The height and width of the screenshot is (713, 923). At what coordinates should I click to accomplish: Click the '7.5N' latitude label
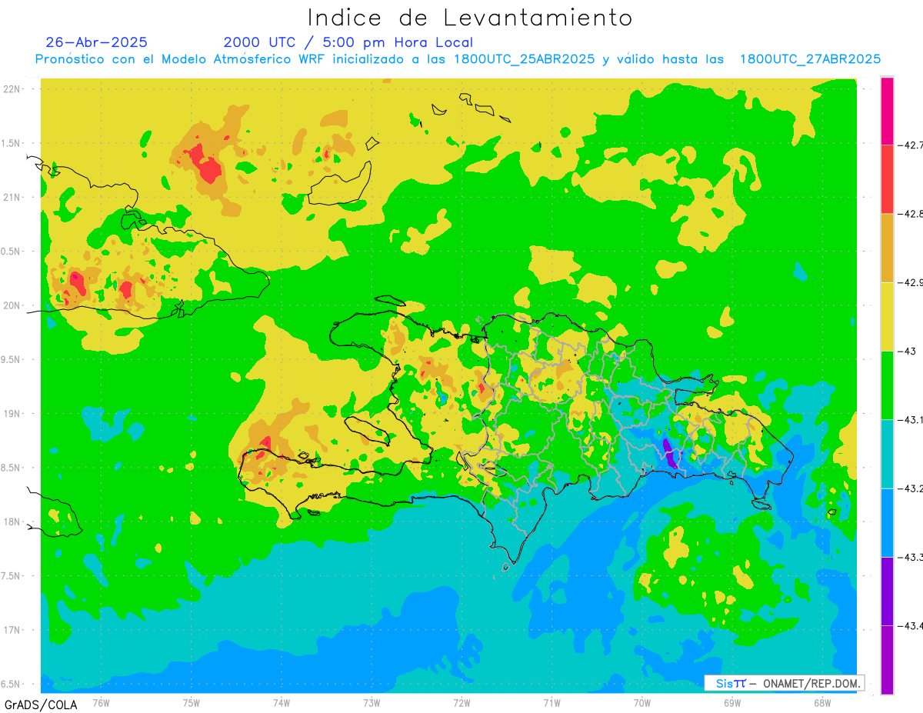coord(12,576)
